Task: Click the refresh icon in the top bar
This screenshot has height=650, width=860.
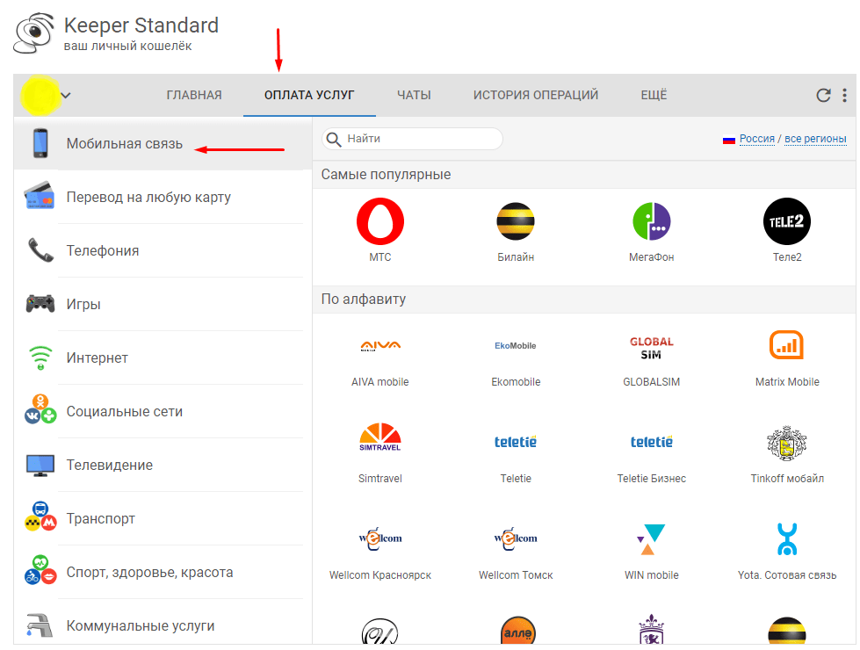Action: click(823, 96)
